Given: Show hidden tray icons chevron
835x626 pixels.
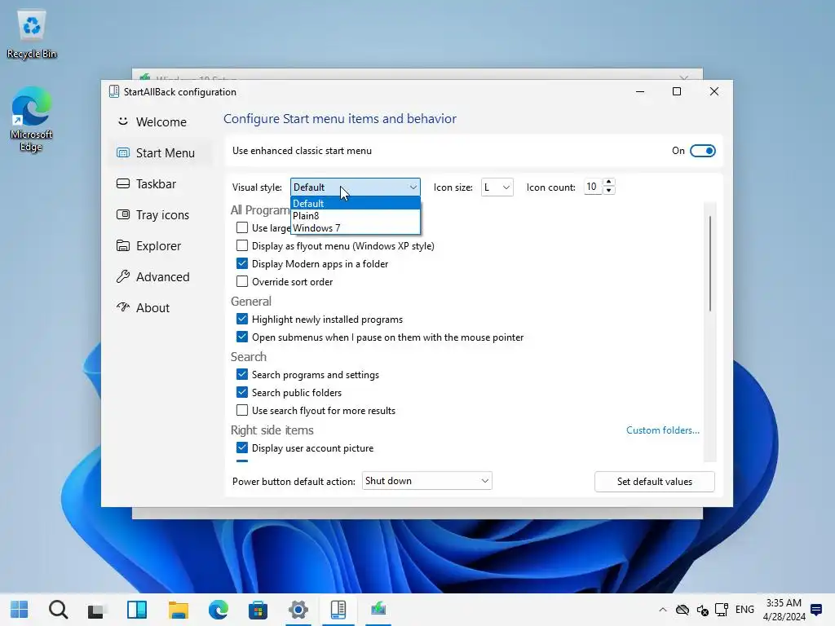Looking at the screenshot, I should [x=662, y=610].
